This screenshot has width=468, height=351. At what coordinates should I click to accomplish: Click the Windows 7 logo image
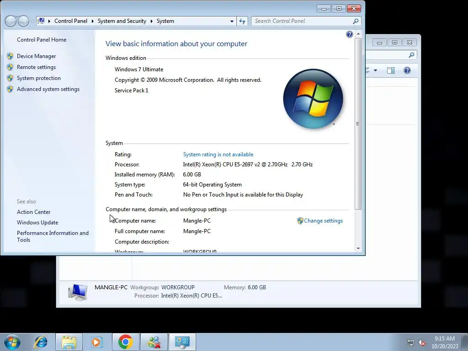313,99
